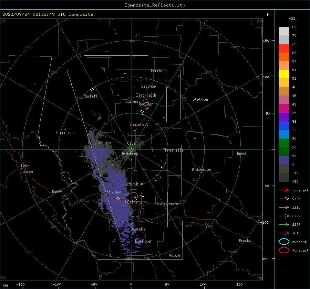Pick the purple 36–39 dBZ swatch
310x289 pixels.
[284, 117]
